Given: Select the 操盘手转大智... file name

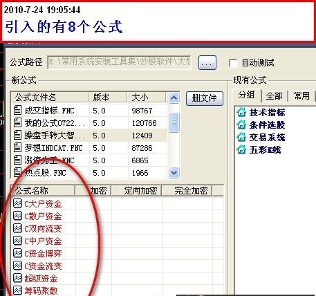Looking at the screenshot, I should click(x=55, y=136).
